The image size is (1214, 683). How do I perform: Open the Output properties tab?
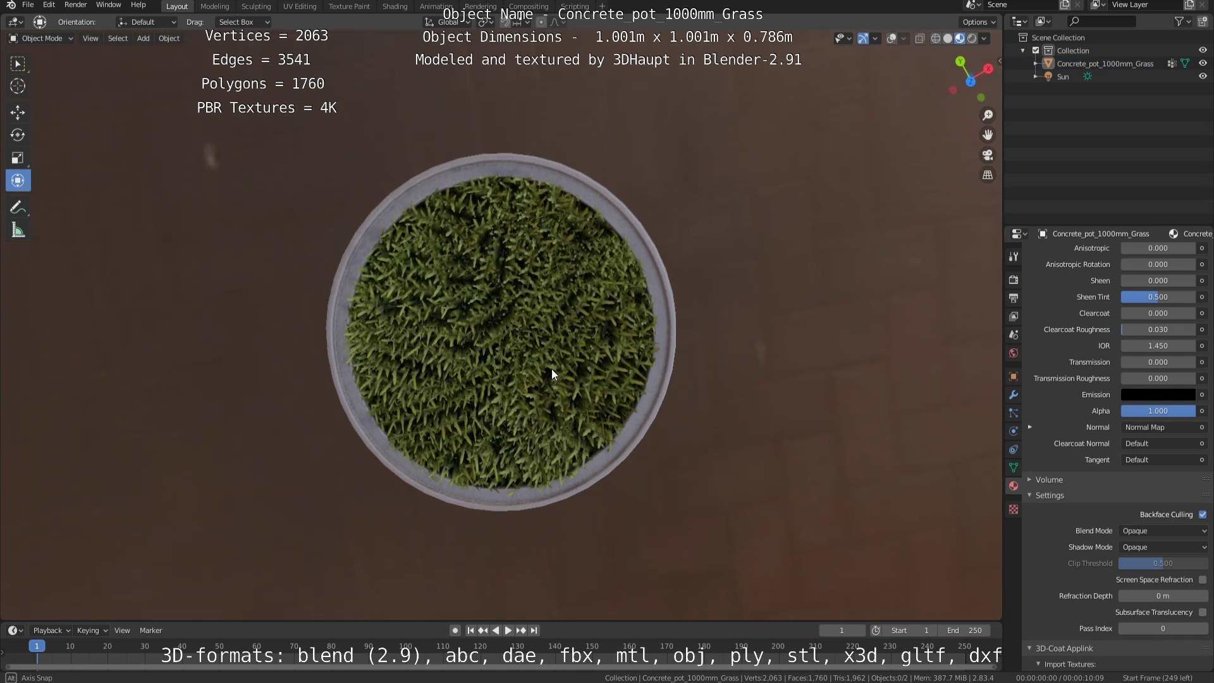point(1014,298)
